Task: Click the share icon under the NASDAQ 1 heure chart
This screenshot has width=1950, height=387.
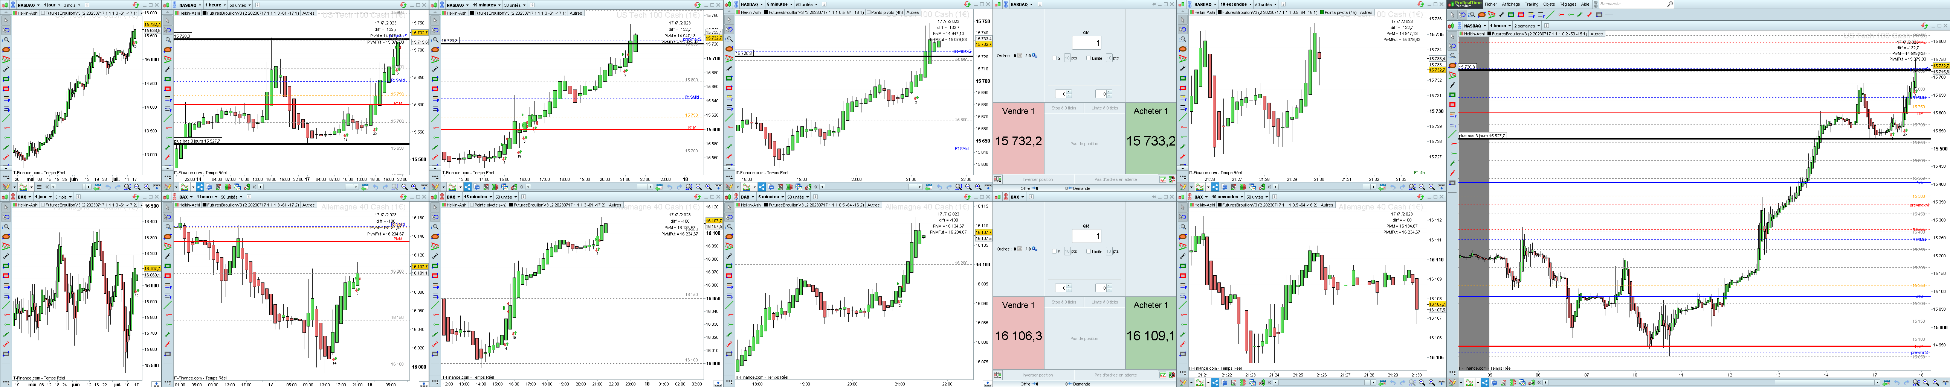Action: tap(200, 187)
